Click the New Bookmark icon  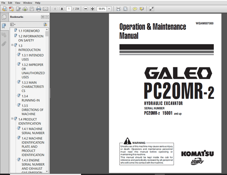tap(45, 25)
